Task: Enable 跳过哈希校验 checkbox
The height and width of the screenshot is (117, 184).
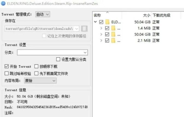Action: point(7,73)
